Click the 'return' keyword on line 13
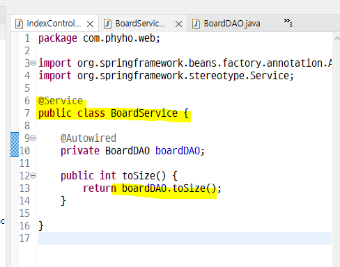 click(x=99, y=188)
